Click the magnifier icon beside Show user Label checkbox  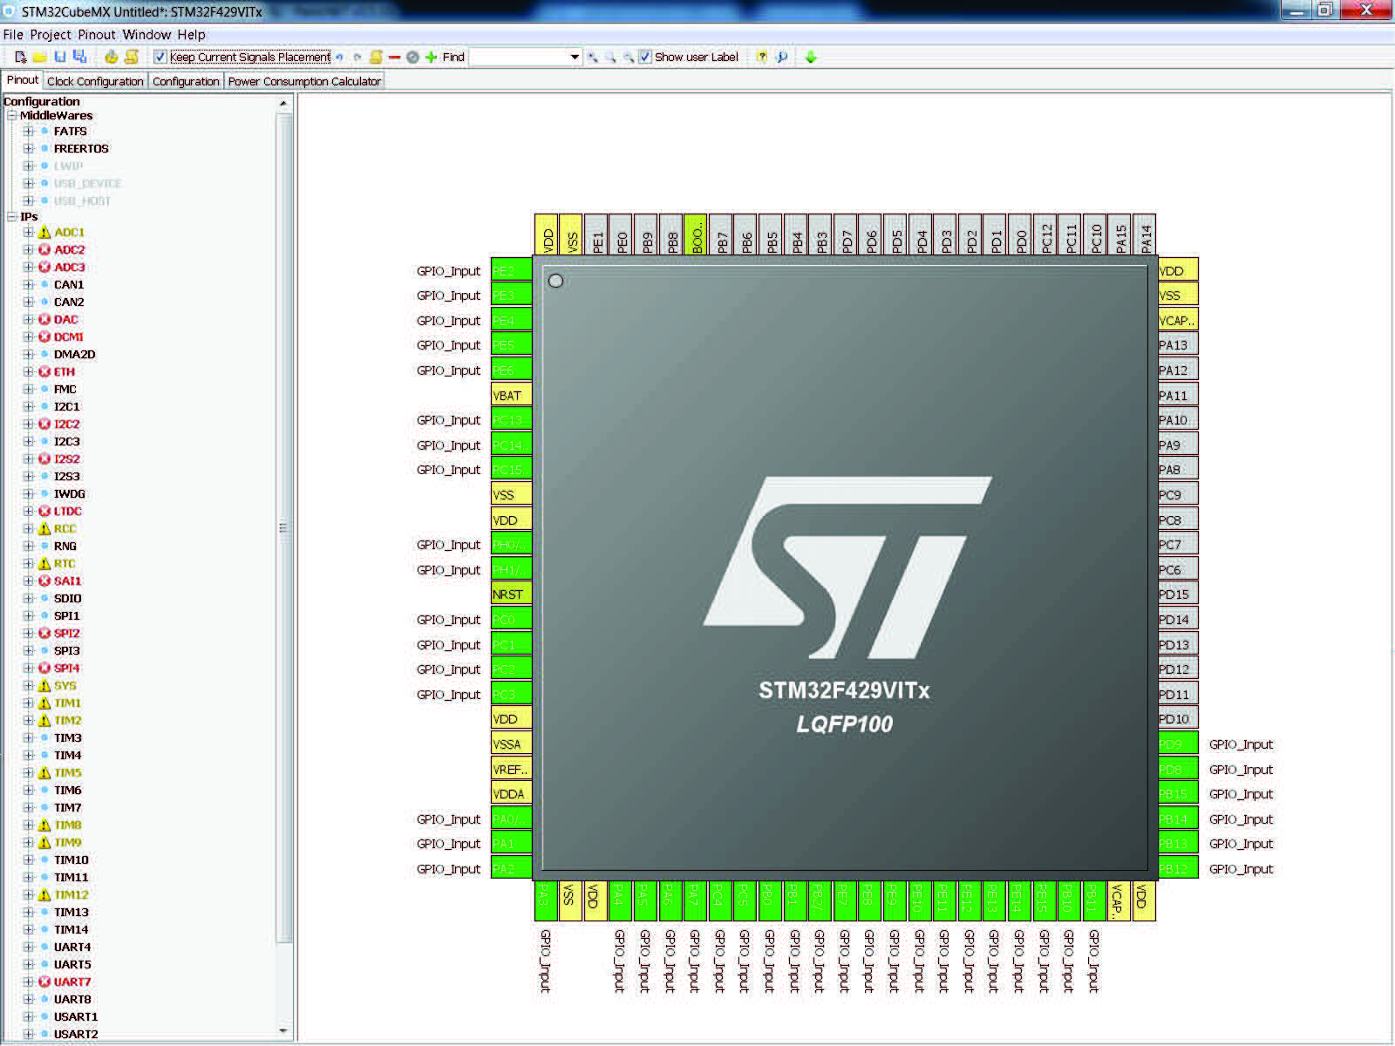628,58
